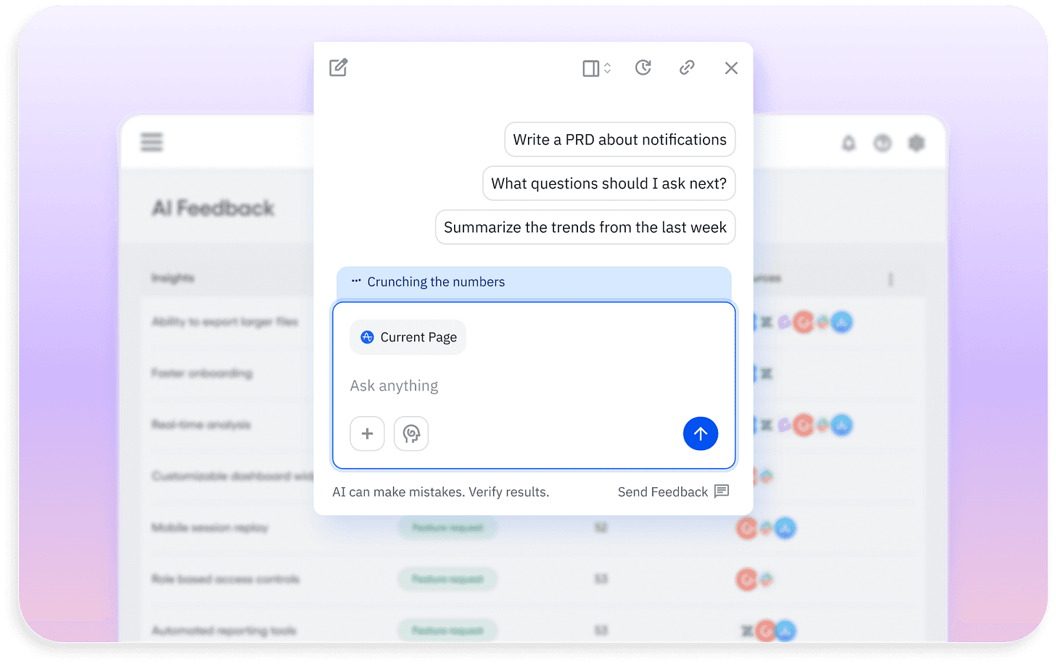The width and height of the screenshot is (1056, 664).
Task: Open the side panel layout icon
Action: [x=590, y=67]
